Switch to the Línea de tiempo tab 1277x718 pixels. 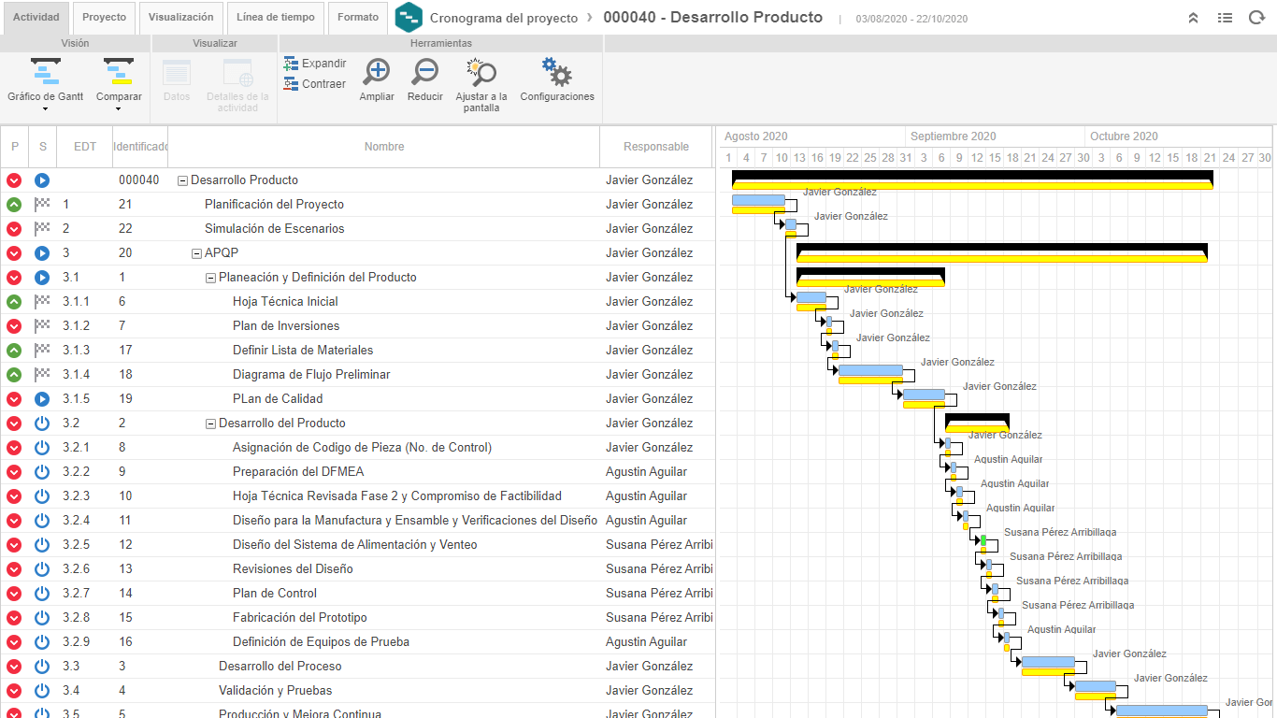click(275, 18)
